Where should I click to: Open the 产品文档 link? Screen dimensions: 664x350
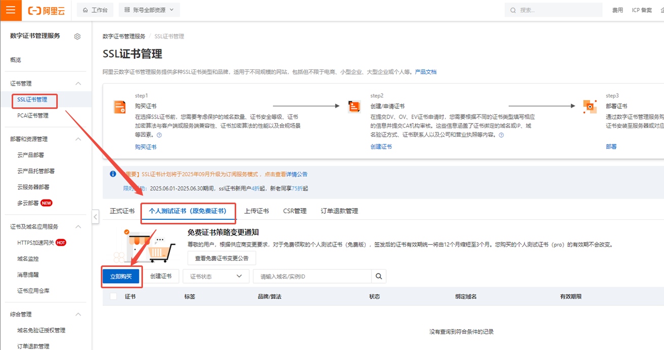(x=426, y=72)
